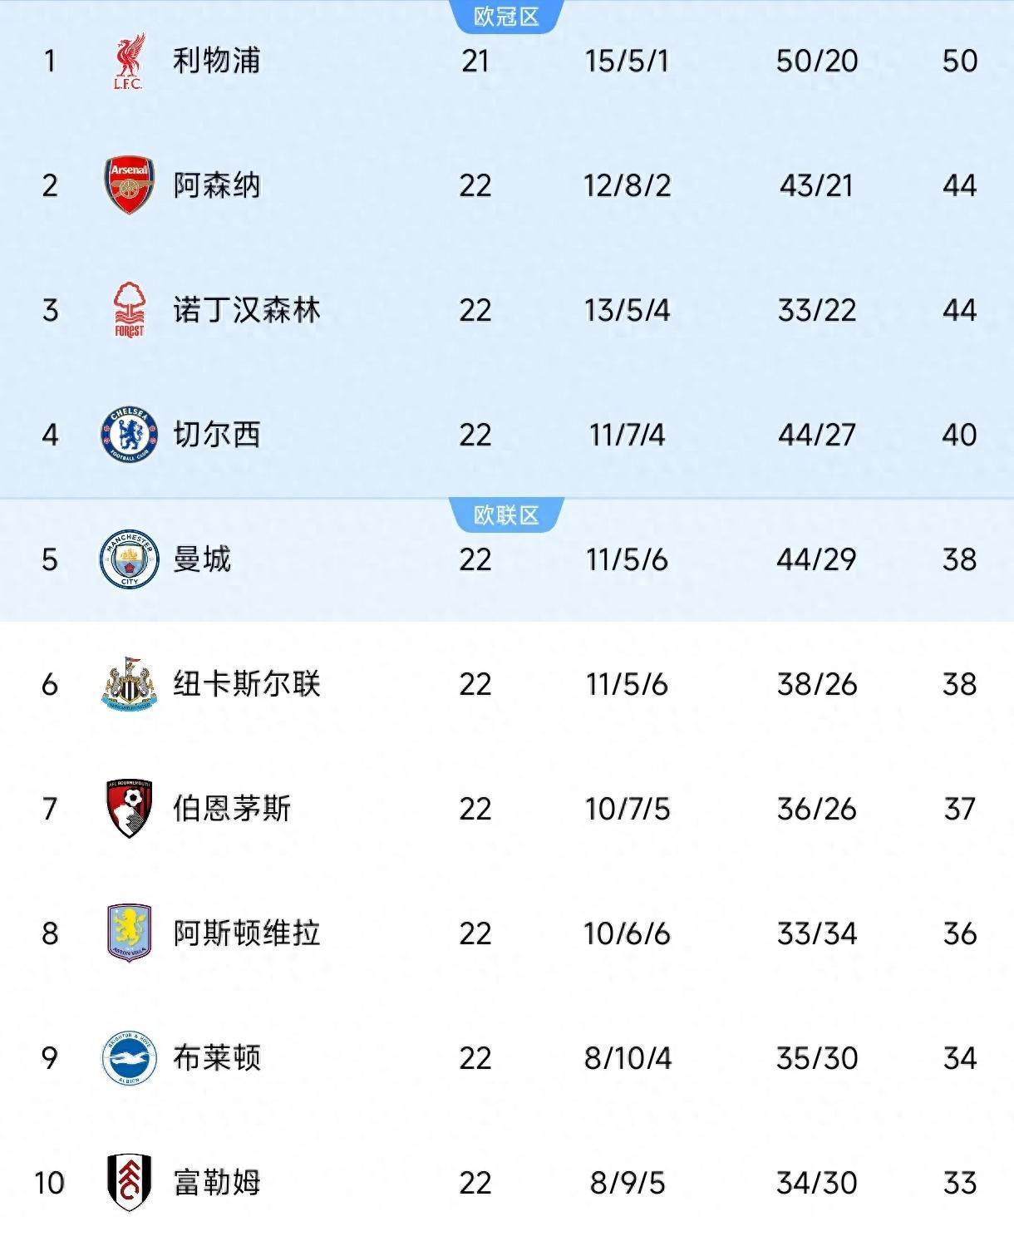Open the 利物浦 team name
The height and width of the screenshot is (1241, 1014).
[x=216, y=61]
